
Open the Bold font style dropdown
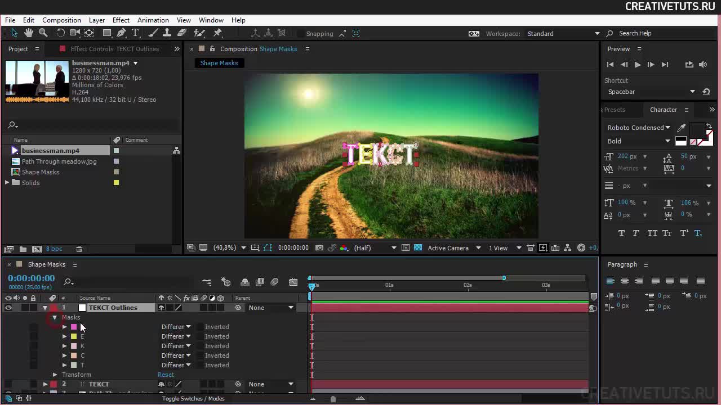(639, 141)
